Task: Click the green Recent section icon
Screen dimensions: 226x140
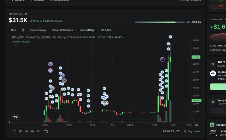Action: [x=212, y=125]
